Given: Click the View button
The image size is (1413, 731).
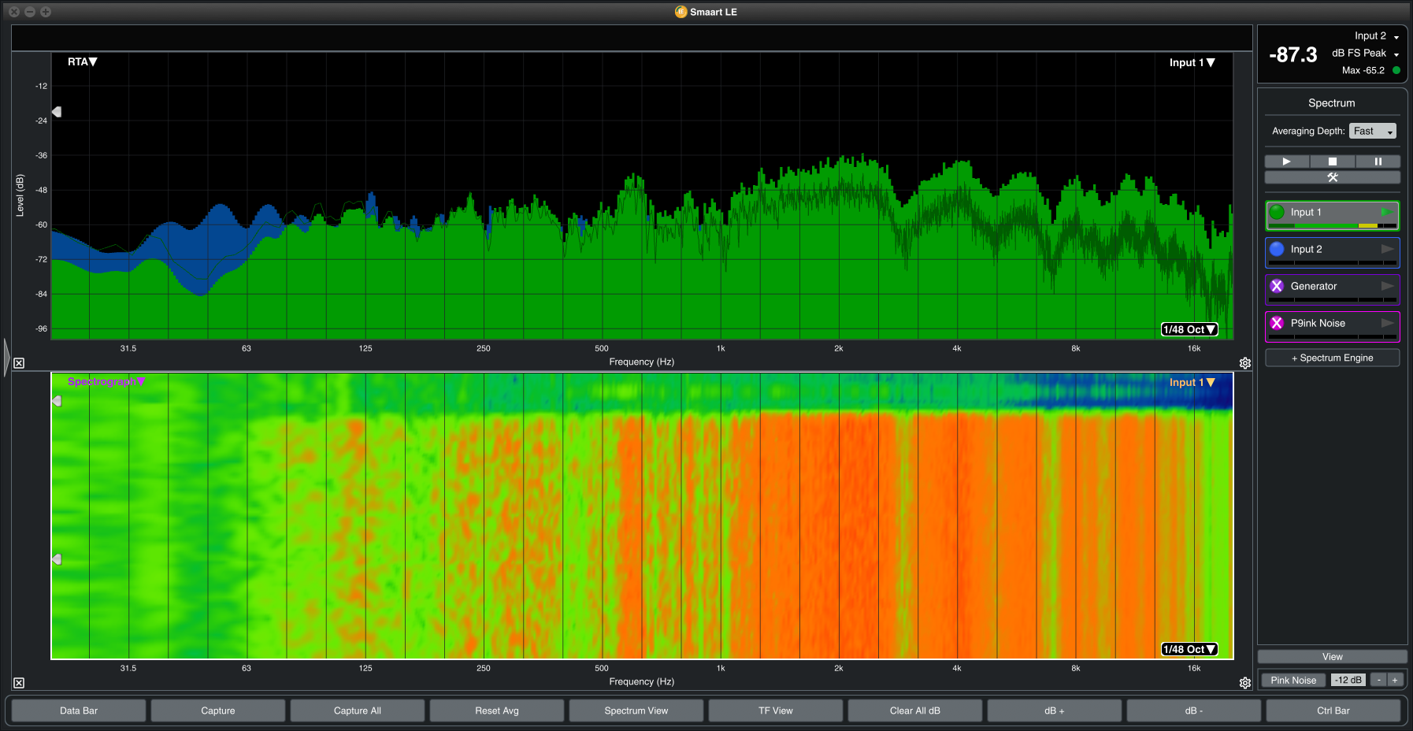Looking at the screenshot, I should click(1333, 656).
